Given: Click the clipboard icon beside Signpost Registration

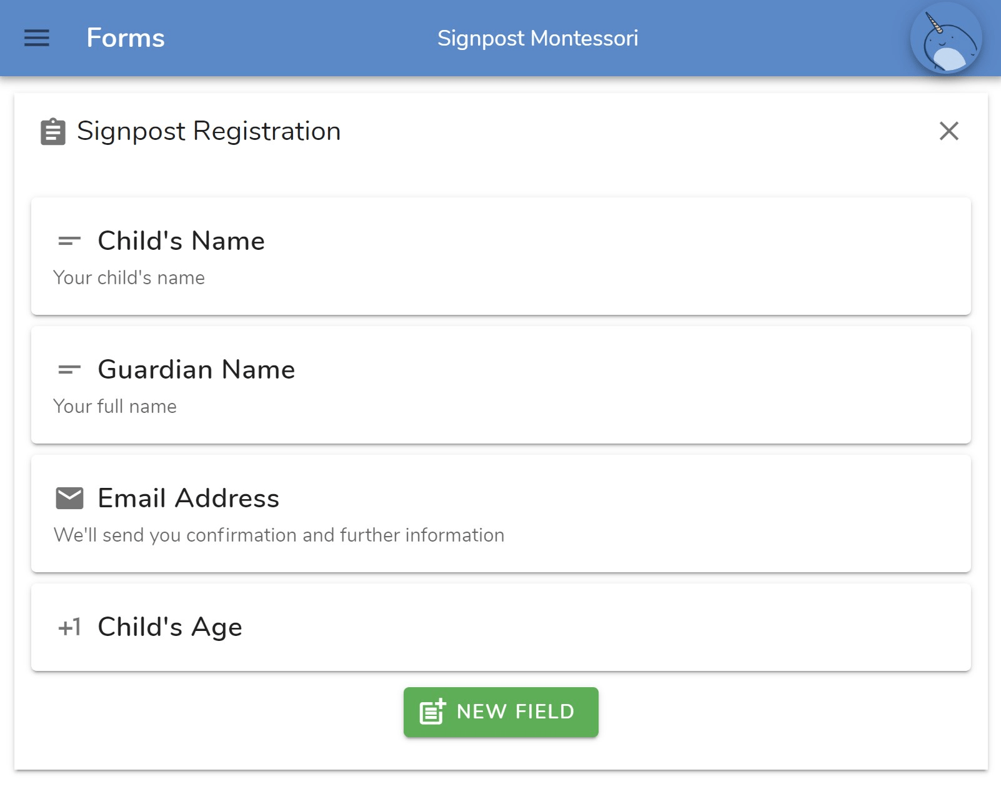Looking at the screenshot, I should click(53, 132).
